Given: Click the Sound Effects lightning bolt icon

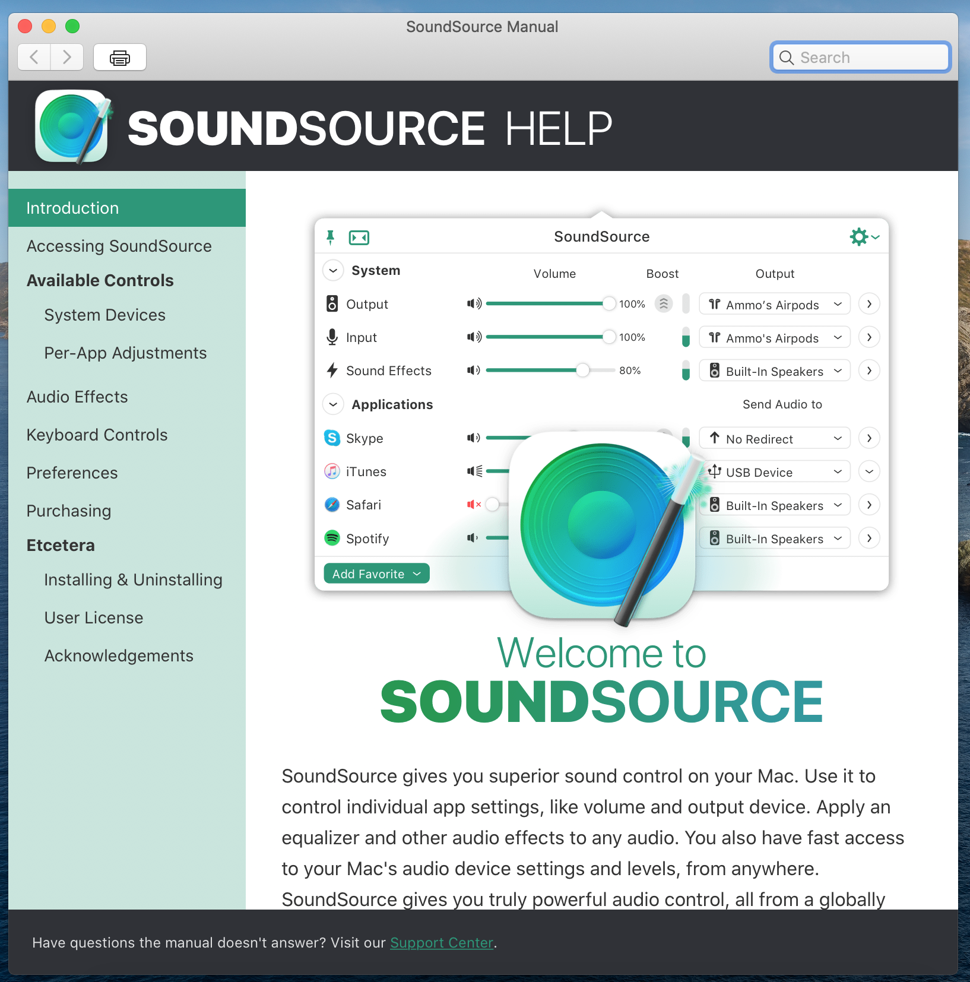Looking at the screenshot, I should point(332,370).
